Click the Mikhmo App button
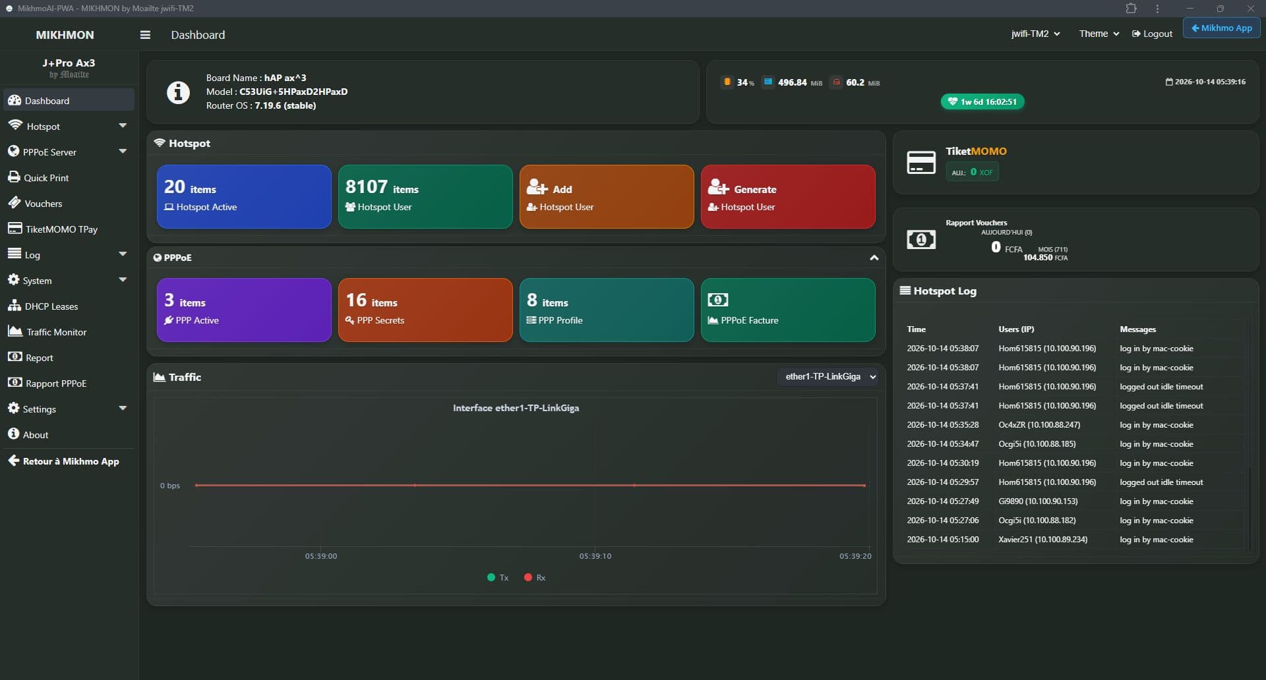 click(x=1221, y=28)
